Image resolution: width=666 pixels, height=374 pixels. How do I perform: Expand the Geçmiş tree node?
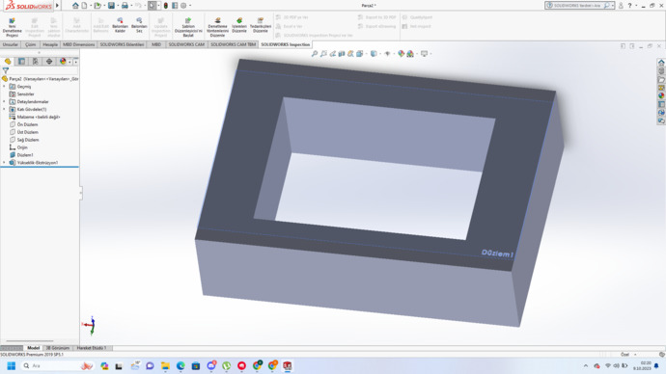4,87
